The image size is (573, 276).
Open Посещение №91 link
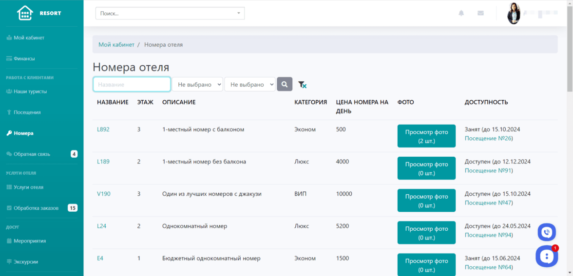point(488,170)
